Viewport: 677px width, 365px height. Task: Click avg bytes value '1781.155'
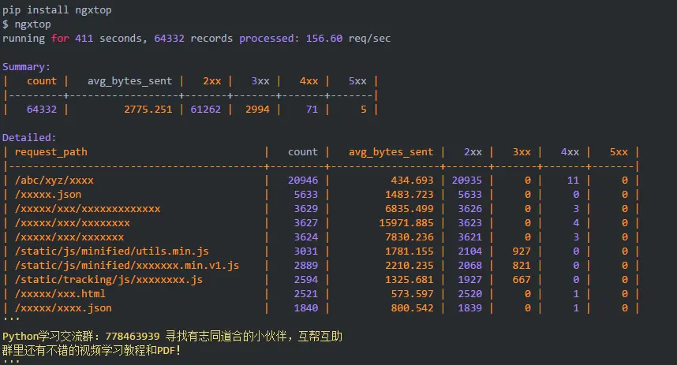tap(410, 251)
